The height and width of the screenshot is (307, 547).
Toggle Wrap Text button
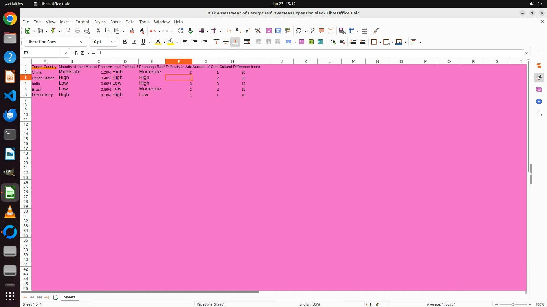click(247, 42)
